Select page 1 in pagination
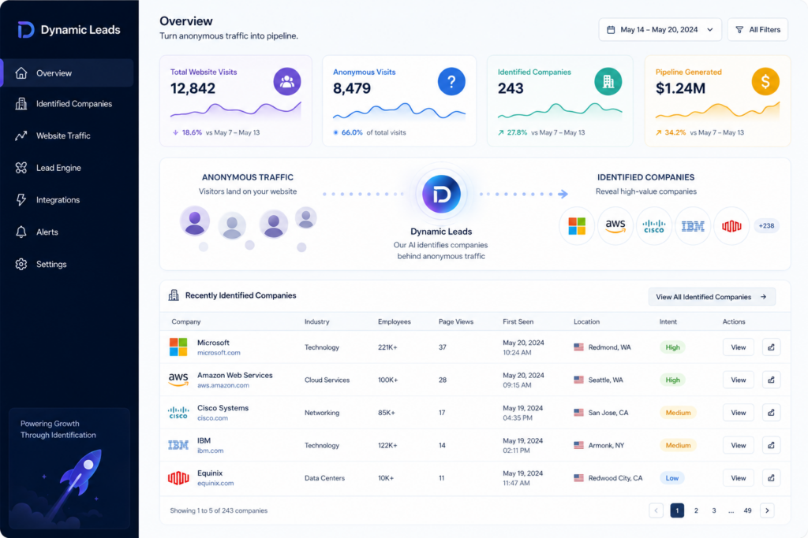Viewport: 808px width, 538px height. pos(677,510)
